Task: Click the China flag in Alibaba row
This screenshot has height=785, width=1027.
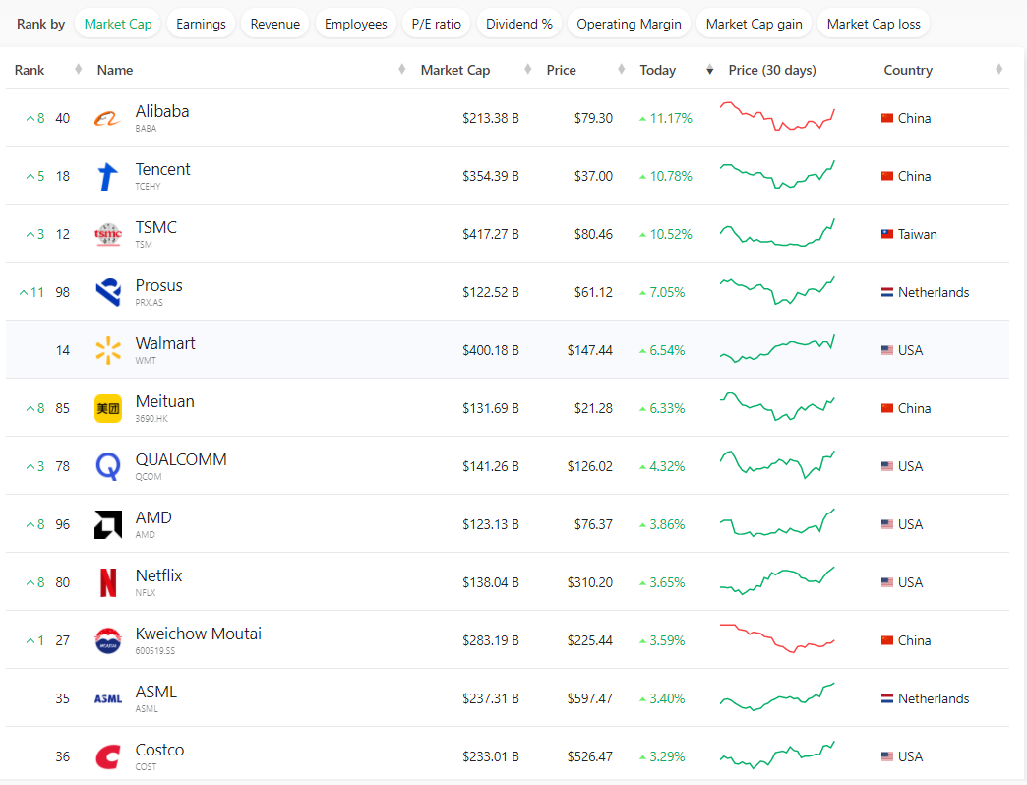Action: [887, 118]
